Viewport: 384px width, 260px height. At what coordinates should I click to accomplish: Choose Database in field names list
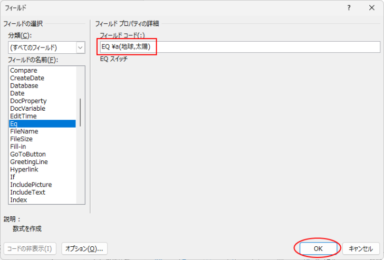(x=24, y=85)
